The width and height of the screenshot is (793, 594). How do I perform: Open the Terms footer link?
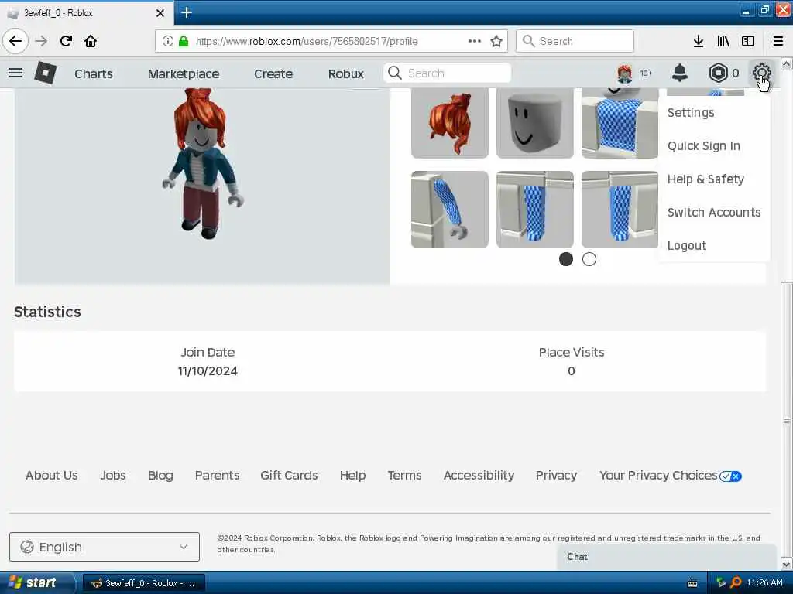point(404,476)
